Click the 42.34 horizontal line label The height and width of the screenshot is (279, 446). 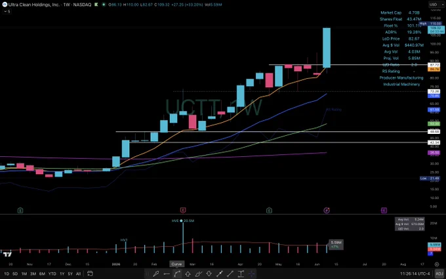pyautogui.click(x=434, y=142)
